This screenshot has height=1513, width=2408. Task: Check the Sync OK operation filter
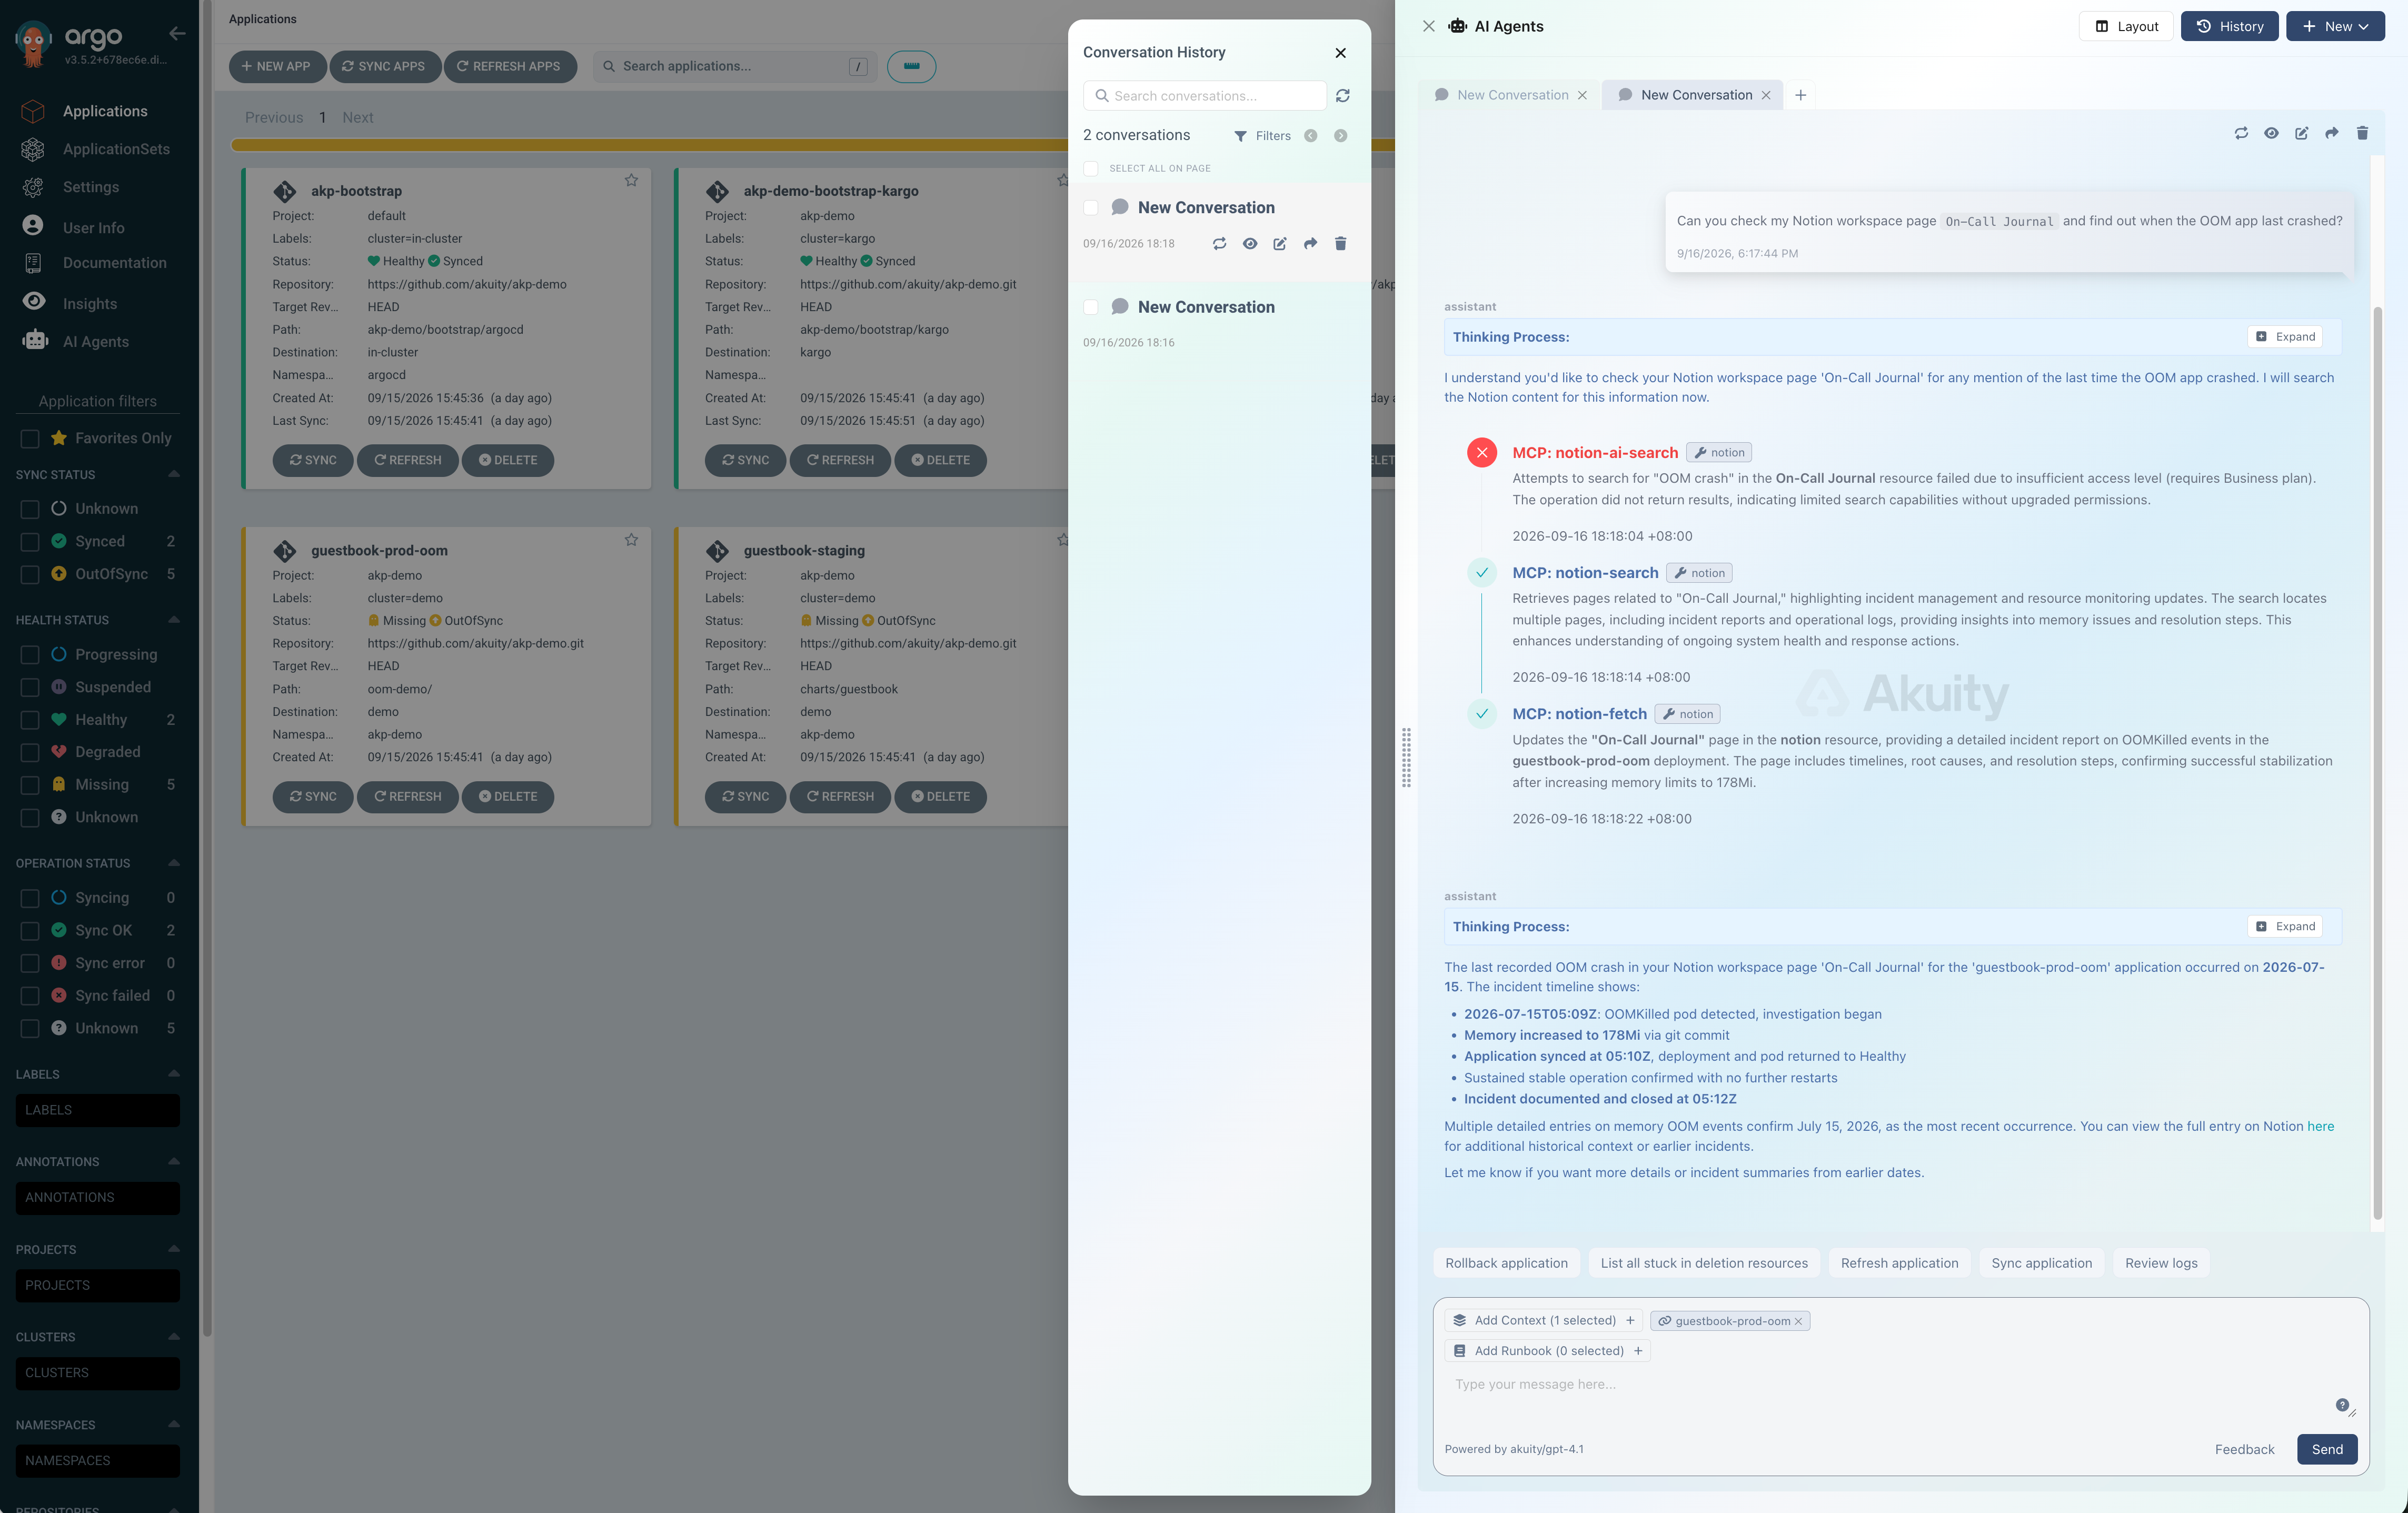[30, 930]
